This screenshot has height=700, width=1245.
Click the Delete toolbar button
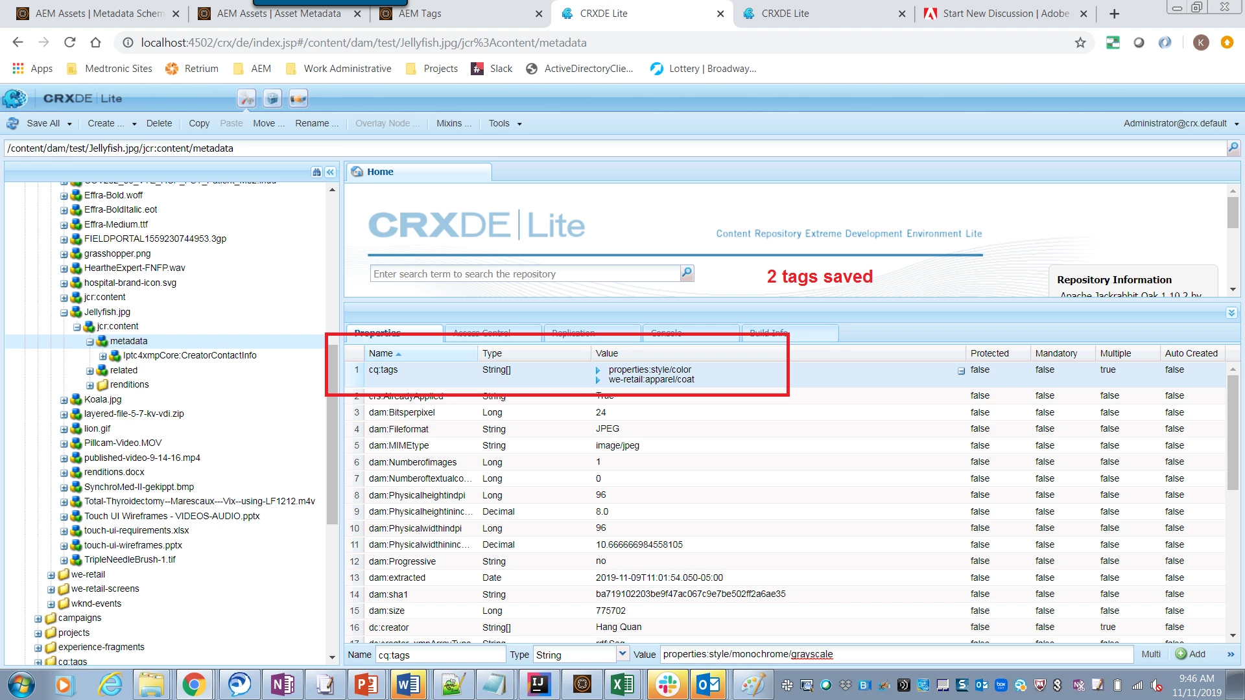[159, 123]
